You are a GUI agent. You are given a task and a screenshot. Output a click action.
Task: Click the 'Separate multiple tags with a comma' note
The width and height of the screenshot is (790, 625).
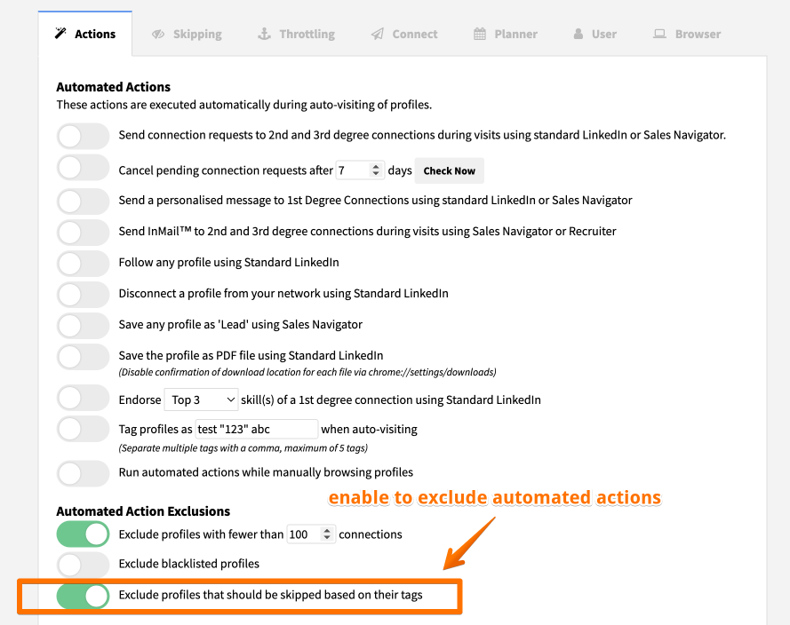243,447
